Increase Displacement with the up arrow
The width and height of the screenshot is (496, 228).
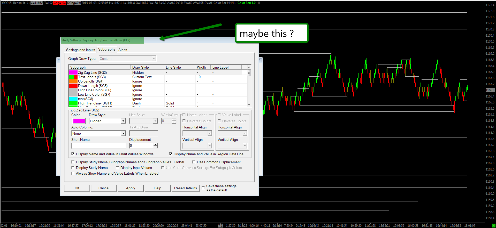[x=156, y=144]
